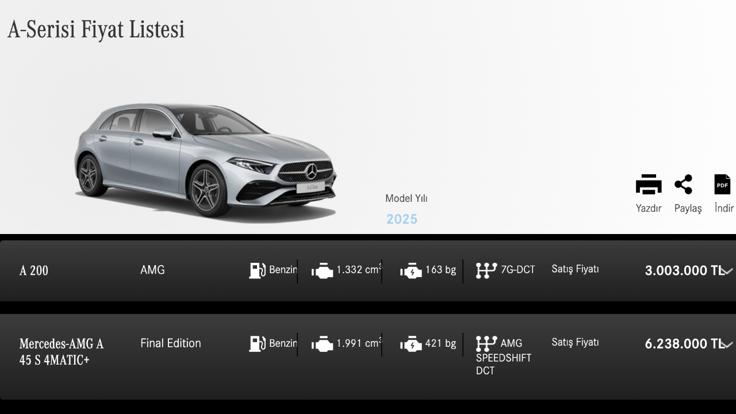Viewport: 736px width, 414px height.
Task: Click the fuel pump icon in AMG A 45 S row
Action: tap(257, 344)
